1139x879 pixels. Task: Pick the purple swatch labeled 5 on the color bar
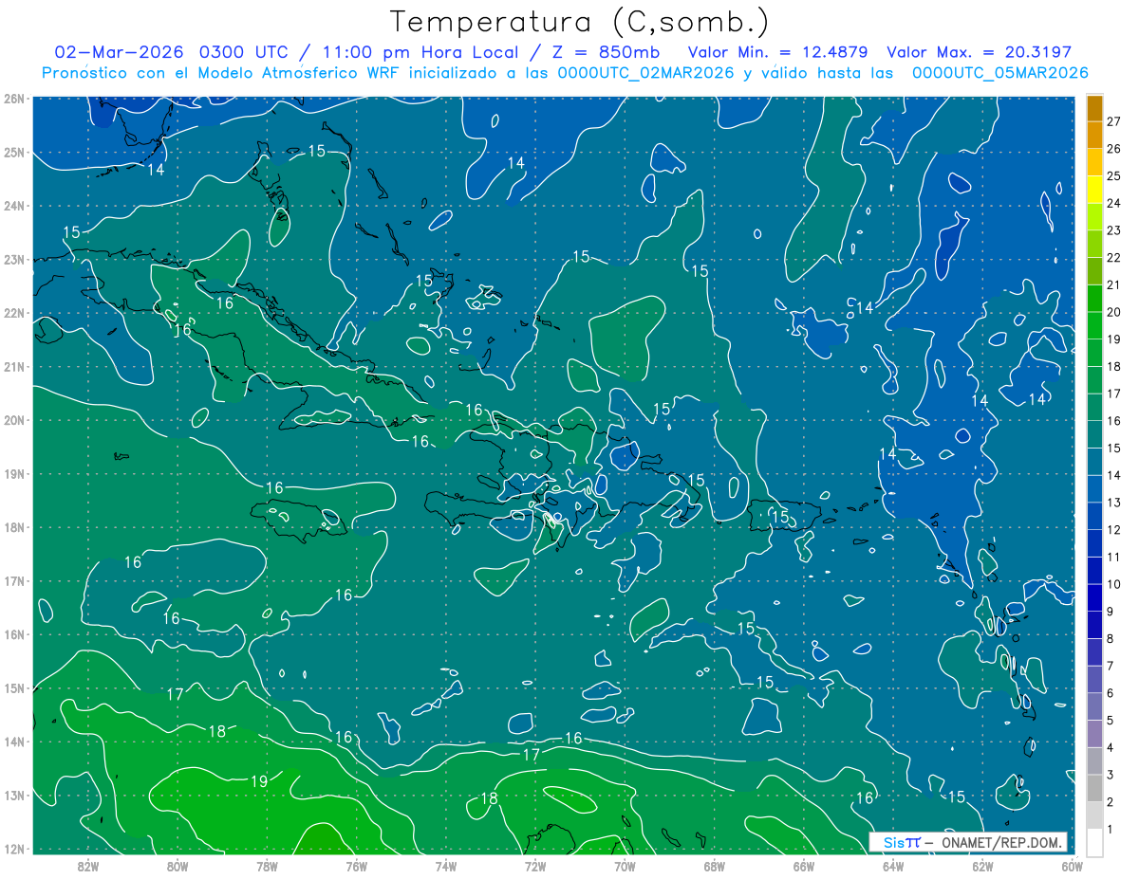[1094, 707]
